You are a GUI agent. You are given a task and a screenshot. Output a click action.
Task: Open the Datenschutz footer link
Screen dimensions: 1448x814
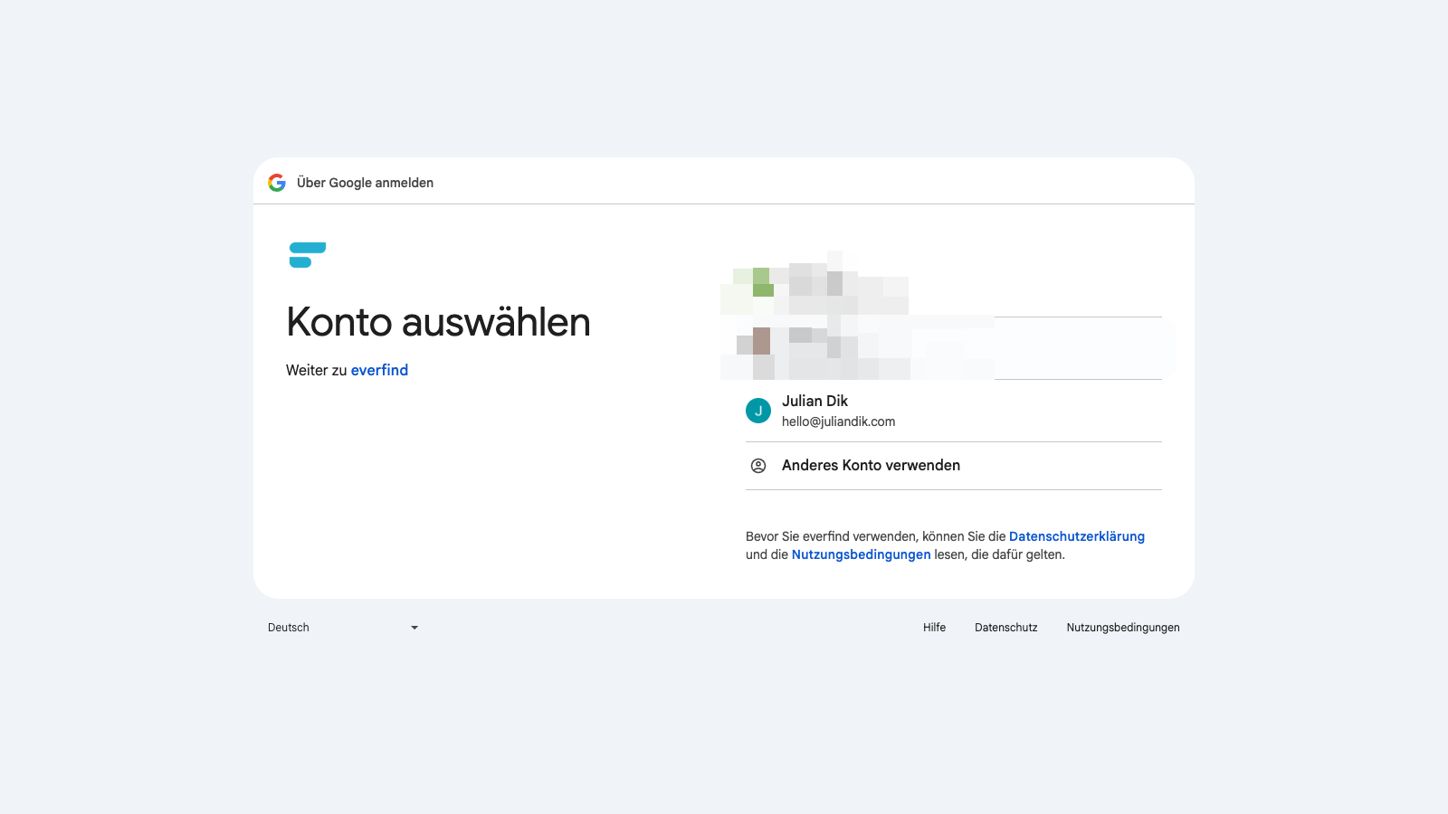1006,628
